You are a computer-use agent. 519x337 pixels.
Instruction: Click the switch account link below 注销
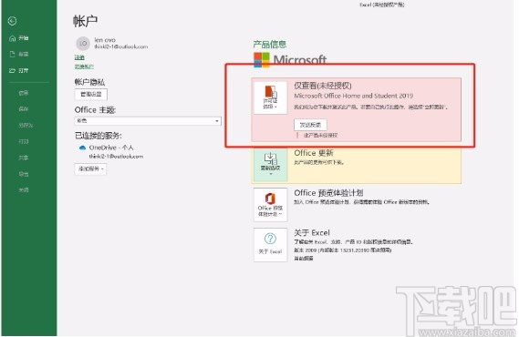[x=84, y=66]
